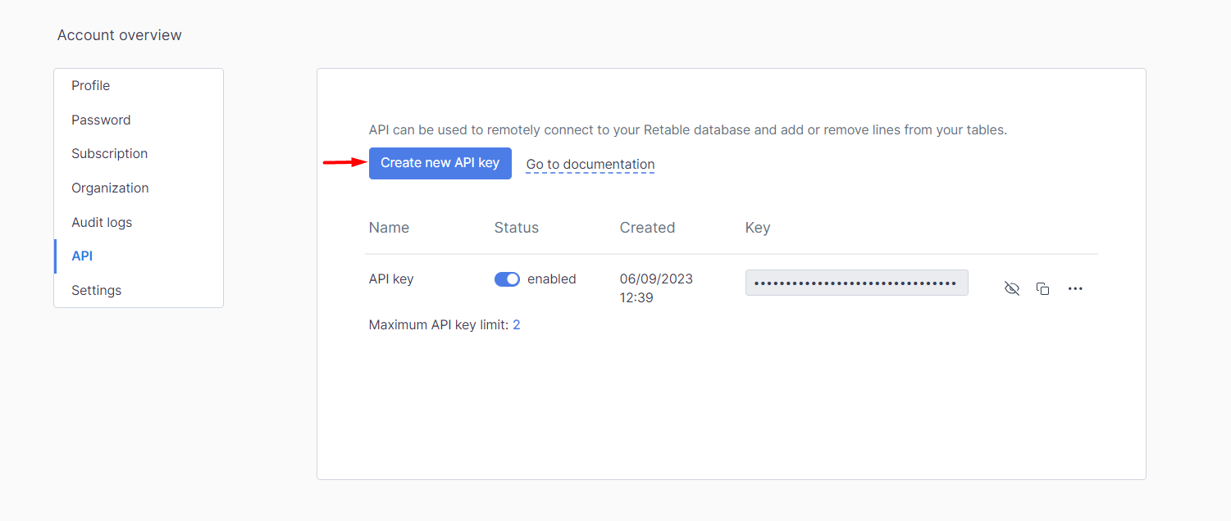Open the Profile section in sidebar
Image resolution: width=1231 pixels, height=521 pixels.
tap(90, 86)
